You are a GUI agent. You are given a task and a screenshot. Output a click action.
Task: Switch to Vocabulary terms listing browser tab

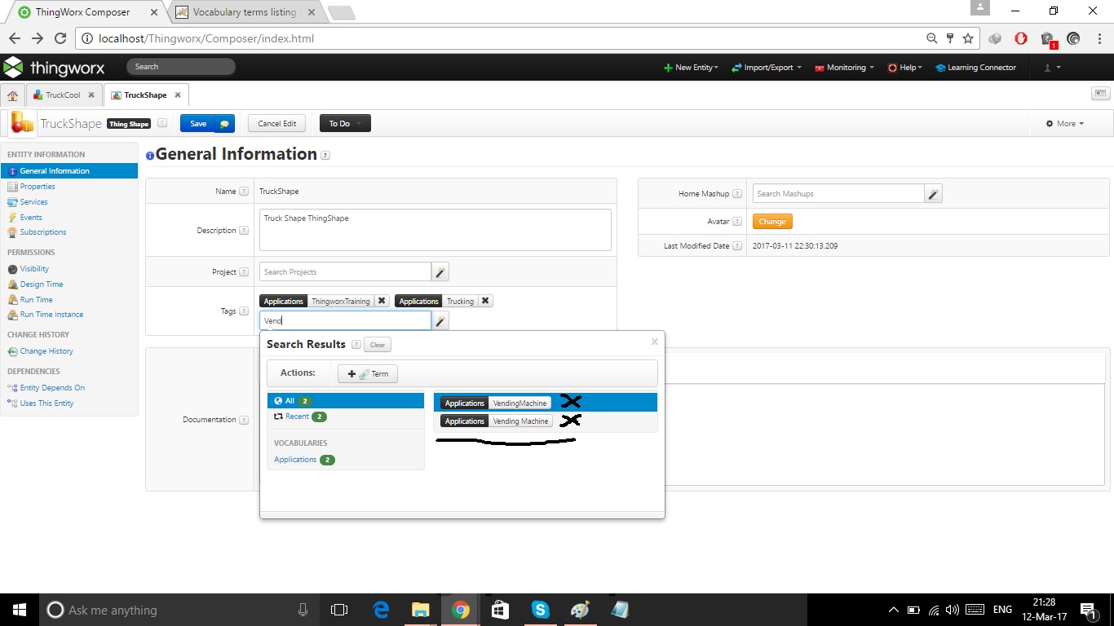[x=245, y=12]
